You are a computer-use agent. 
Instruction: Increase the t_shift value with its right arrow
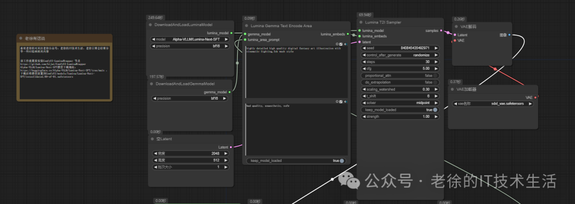point(436,96)
